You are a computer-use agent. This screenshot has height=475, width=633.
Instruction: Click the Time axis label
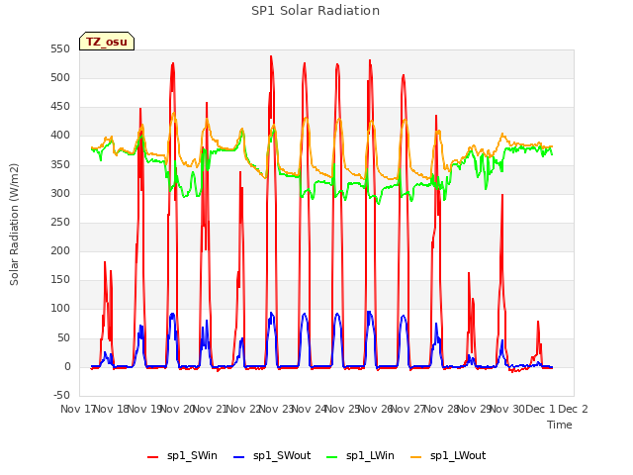560,425
